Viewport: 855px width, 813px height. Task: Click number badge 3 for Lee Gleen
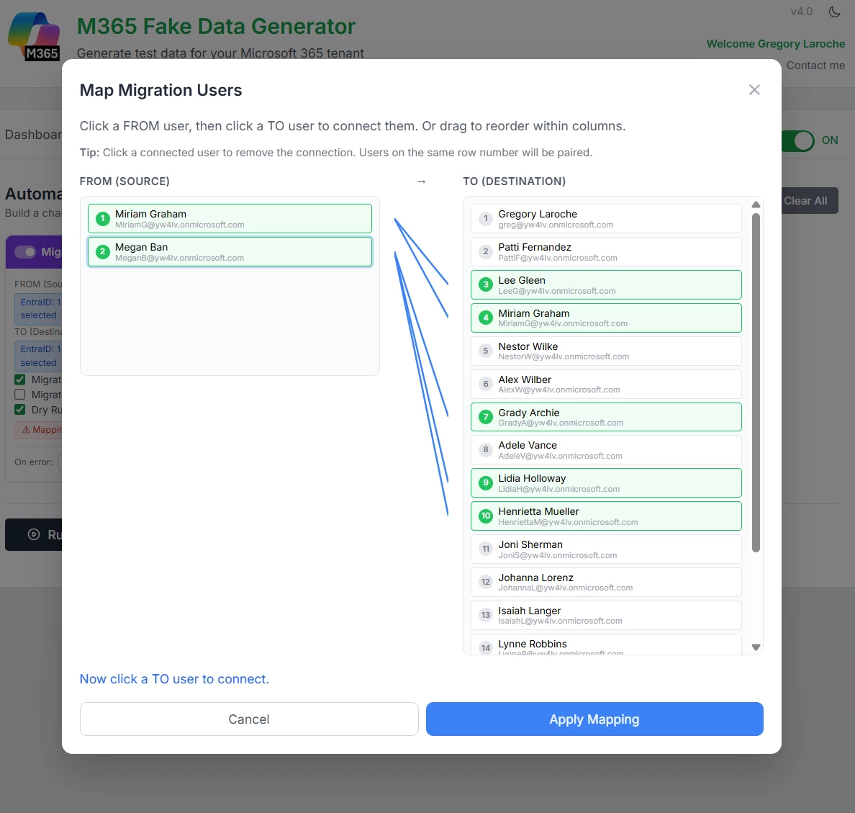tap(486, 284)
